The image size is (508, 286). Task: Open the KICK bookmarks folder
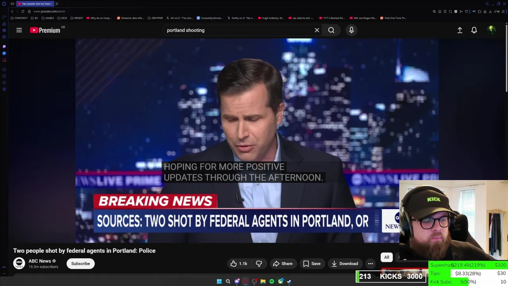tap(62, 18)
